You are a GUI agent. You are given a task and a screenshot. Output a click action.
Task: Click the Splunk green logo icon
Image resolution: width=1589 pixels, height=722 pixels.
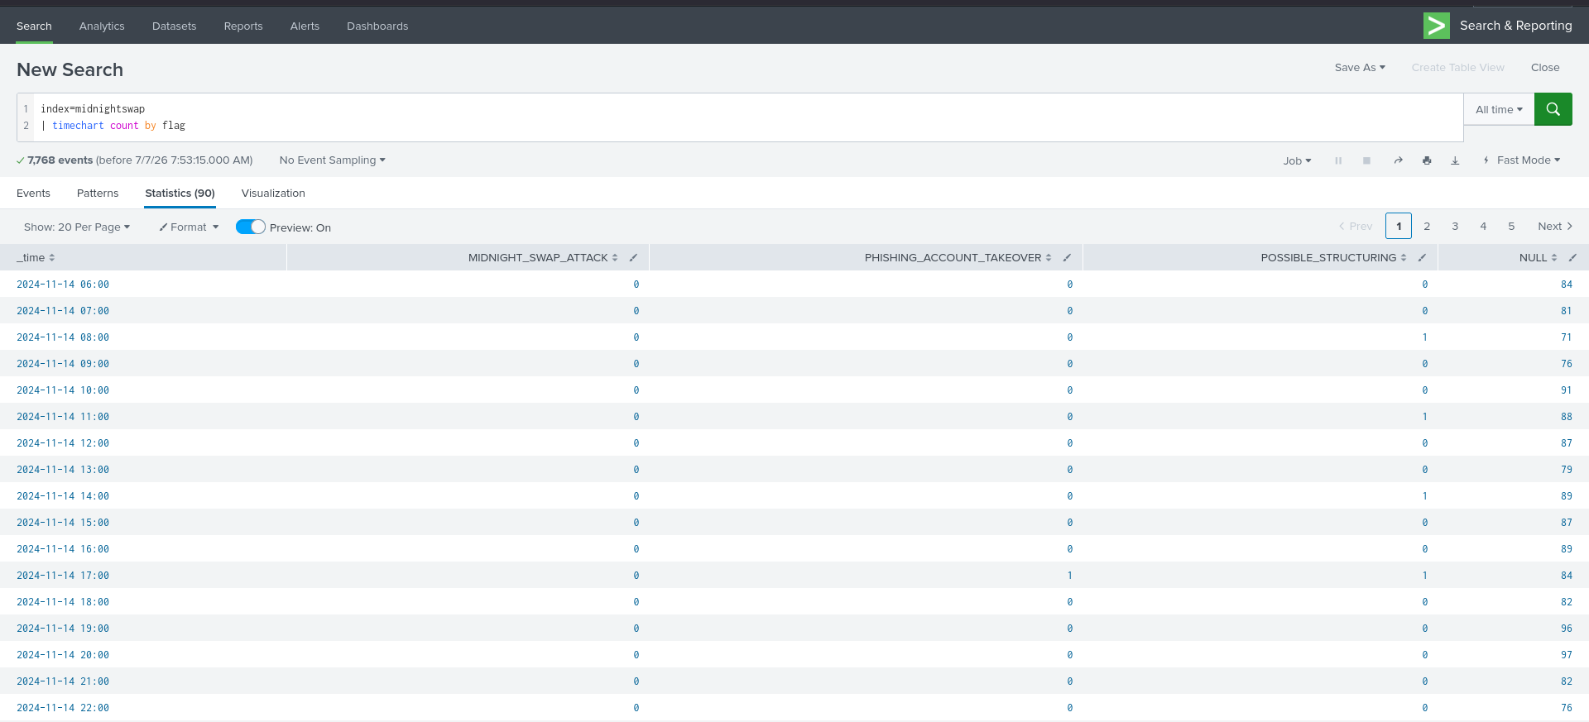1437,26
